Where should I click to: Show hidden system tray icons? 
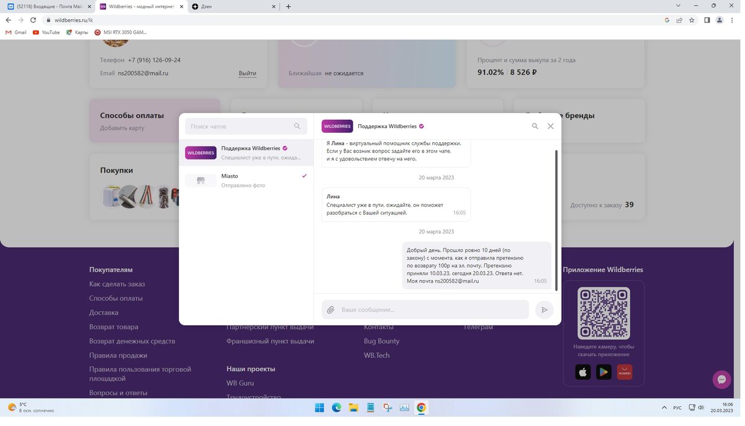click(665, 408)
